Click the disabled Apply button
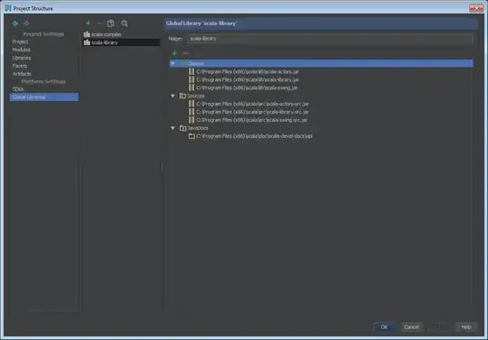This screenshot has width=488, height=340. coord(438,327)
